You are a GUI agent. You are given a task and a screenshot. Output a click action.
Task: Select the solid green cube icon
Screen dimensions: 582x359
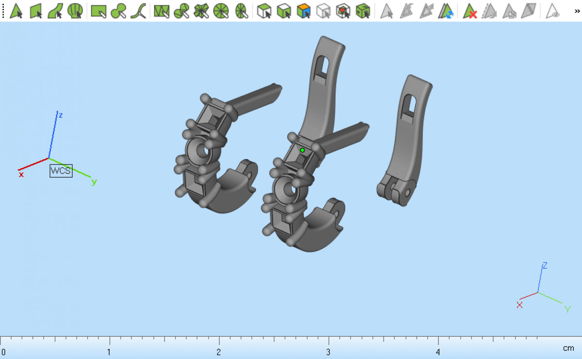click(x=363, y=11)
